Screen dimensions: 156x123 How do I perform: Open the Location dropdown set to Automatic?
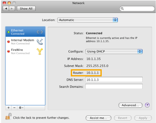(87, 20)
